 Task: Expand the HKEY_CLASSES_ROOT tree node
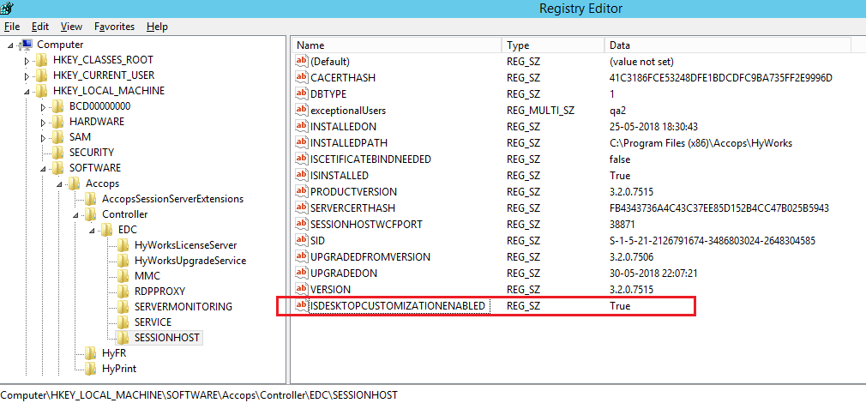[27, 61]
